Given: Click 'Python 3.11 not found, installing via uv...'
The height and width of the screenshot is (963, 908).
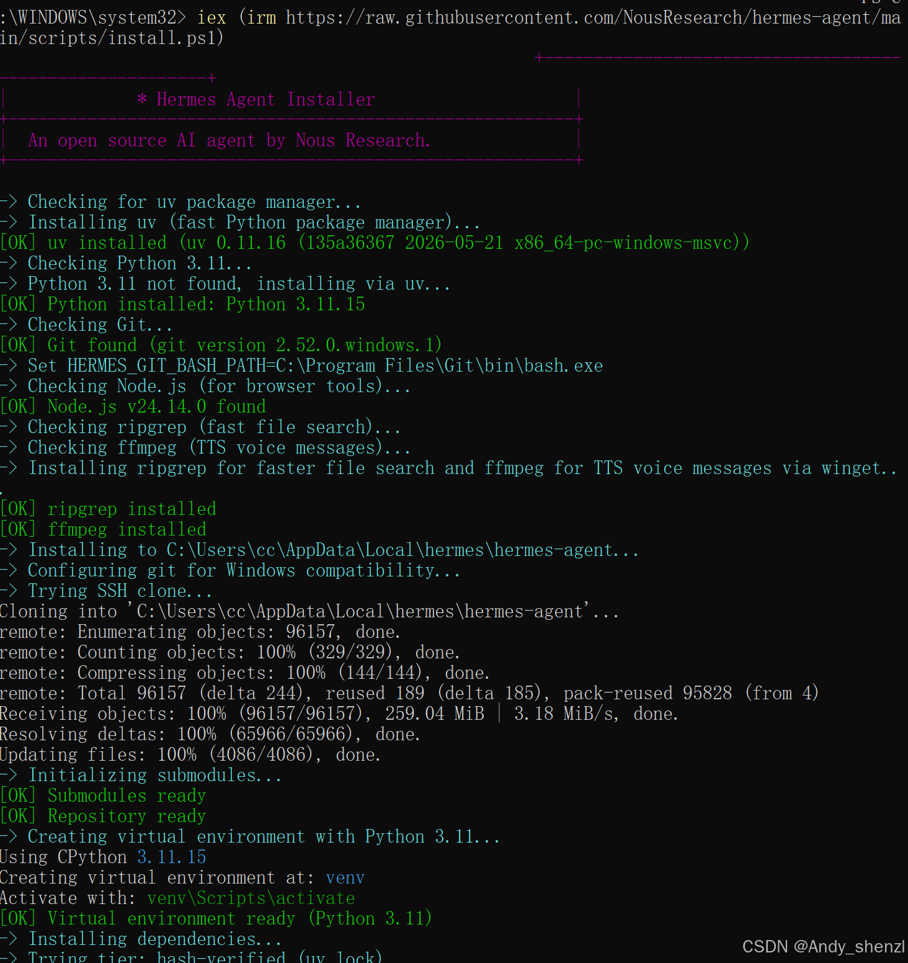Looking at the screenshot, I should pos(225,284).
